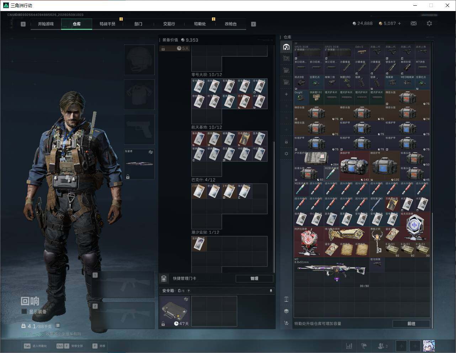Select the empty body armor equipment slot
456x353 pixels.
pyautogui.click(x=139, y=94)
